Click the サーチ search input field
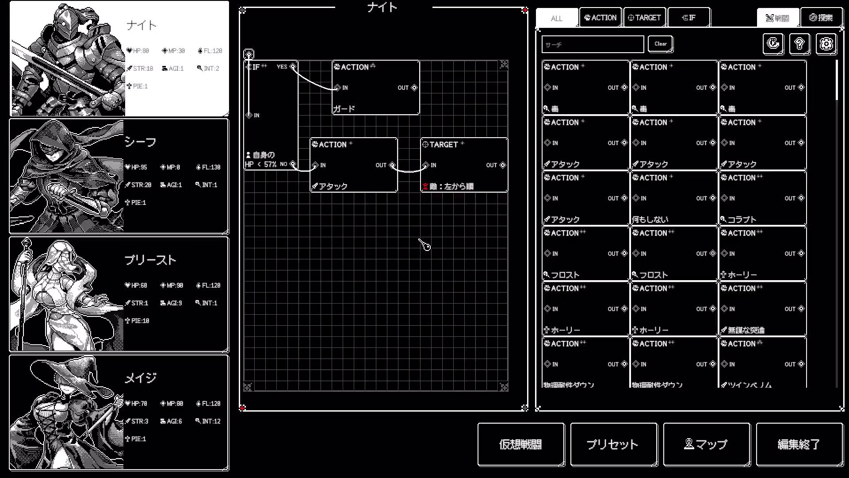This screenshot has height=478, width=849. coord(593,45)
